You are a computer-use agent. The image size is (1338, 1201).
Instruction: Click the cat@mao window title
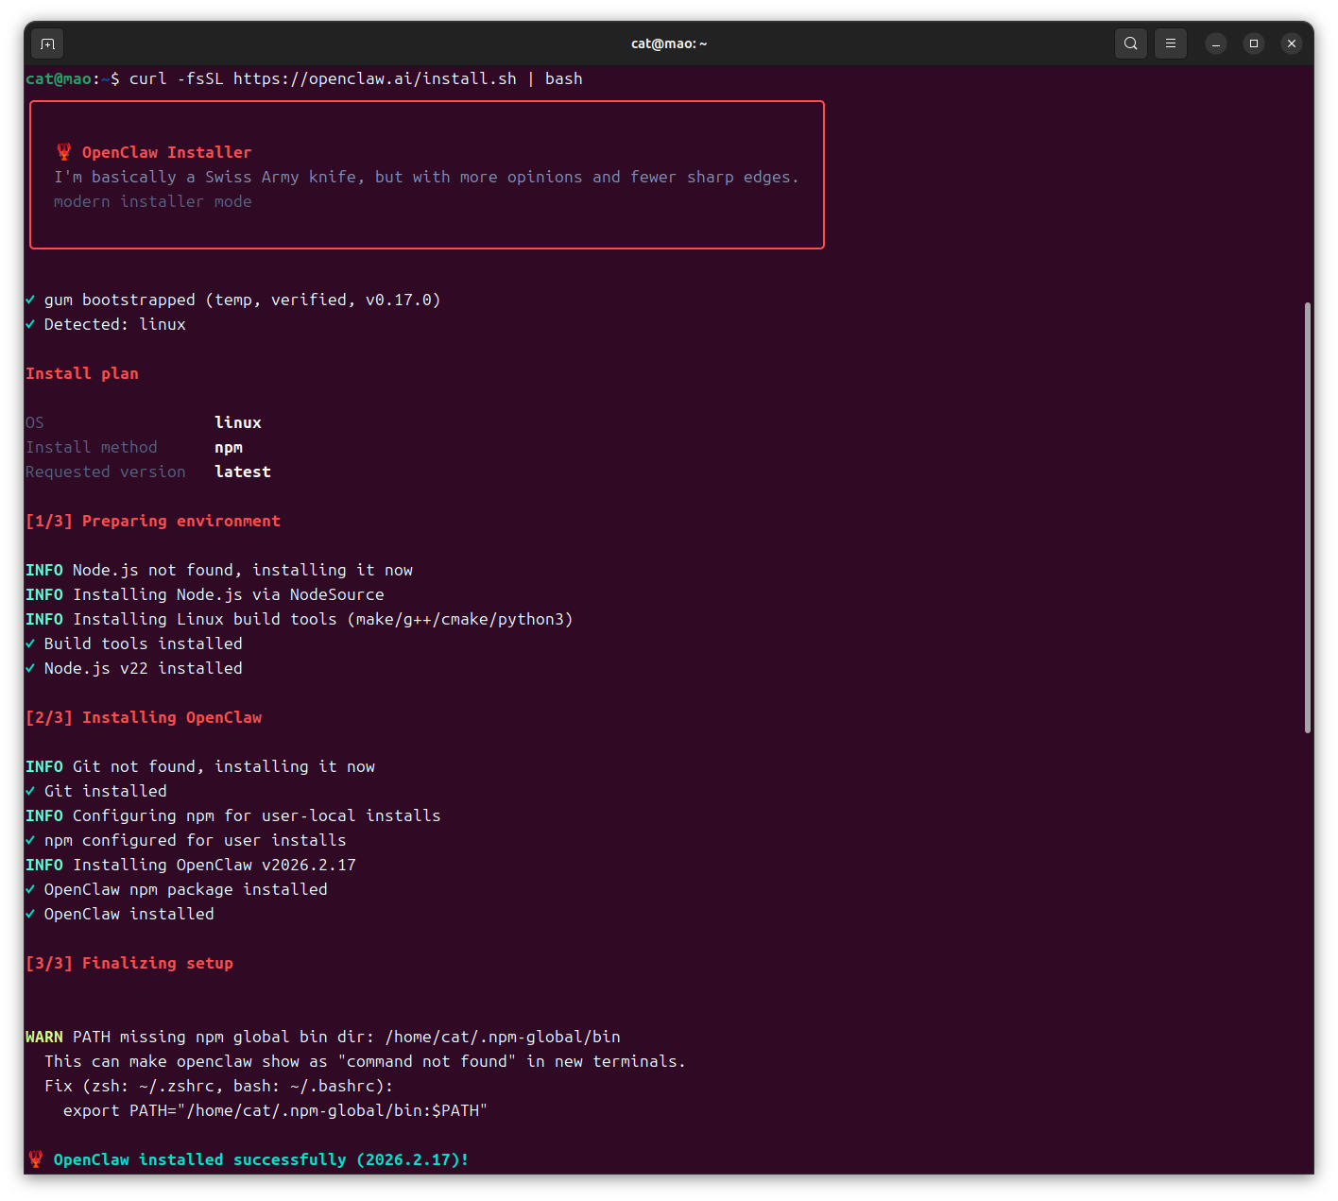pyautogui.click(x=669, y=43)
